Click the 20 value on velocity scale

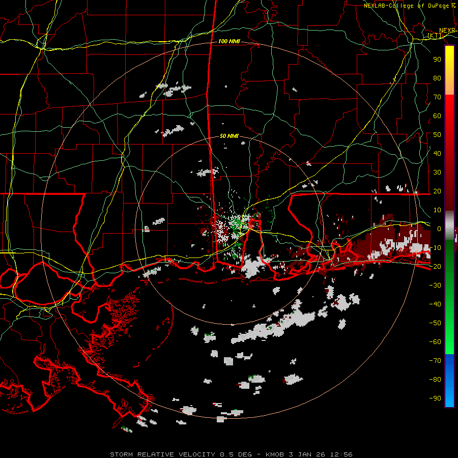437,191
